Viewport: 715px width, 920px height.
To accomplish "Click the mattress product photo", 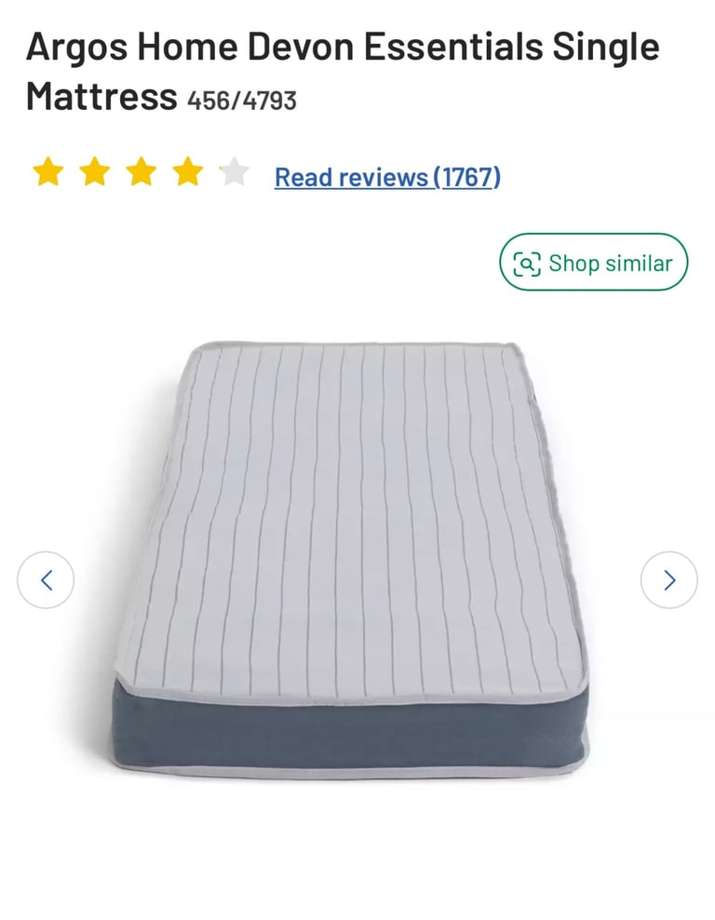I will [x=349, y=560].
